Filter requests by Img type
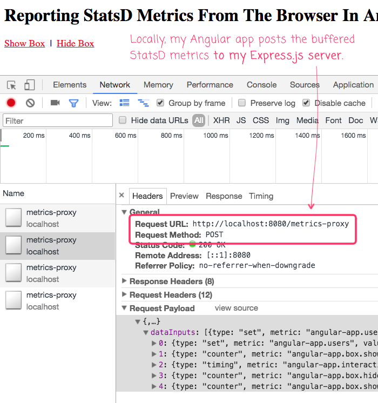The width and height of the screenshot is (378, 403). [282, 120]
